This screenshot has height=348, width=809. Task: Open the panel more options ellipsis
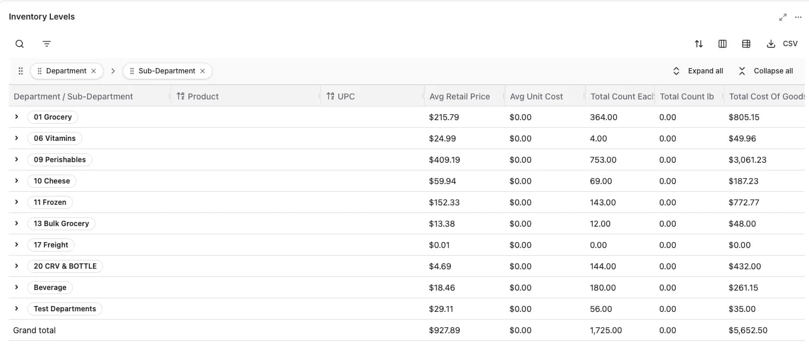[798, 17]
